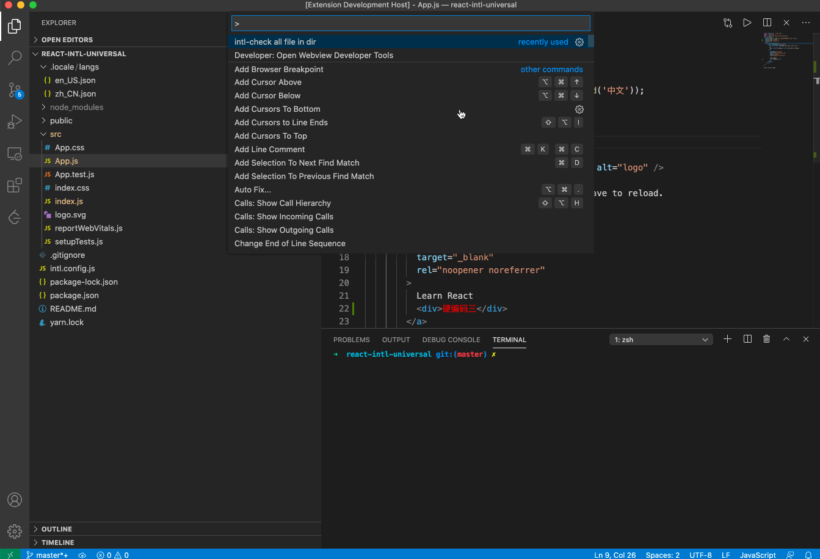Maximize terminal panel with chevron up
Viewport: 820px width, 559px height.
786,339
